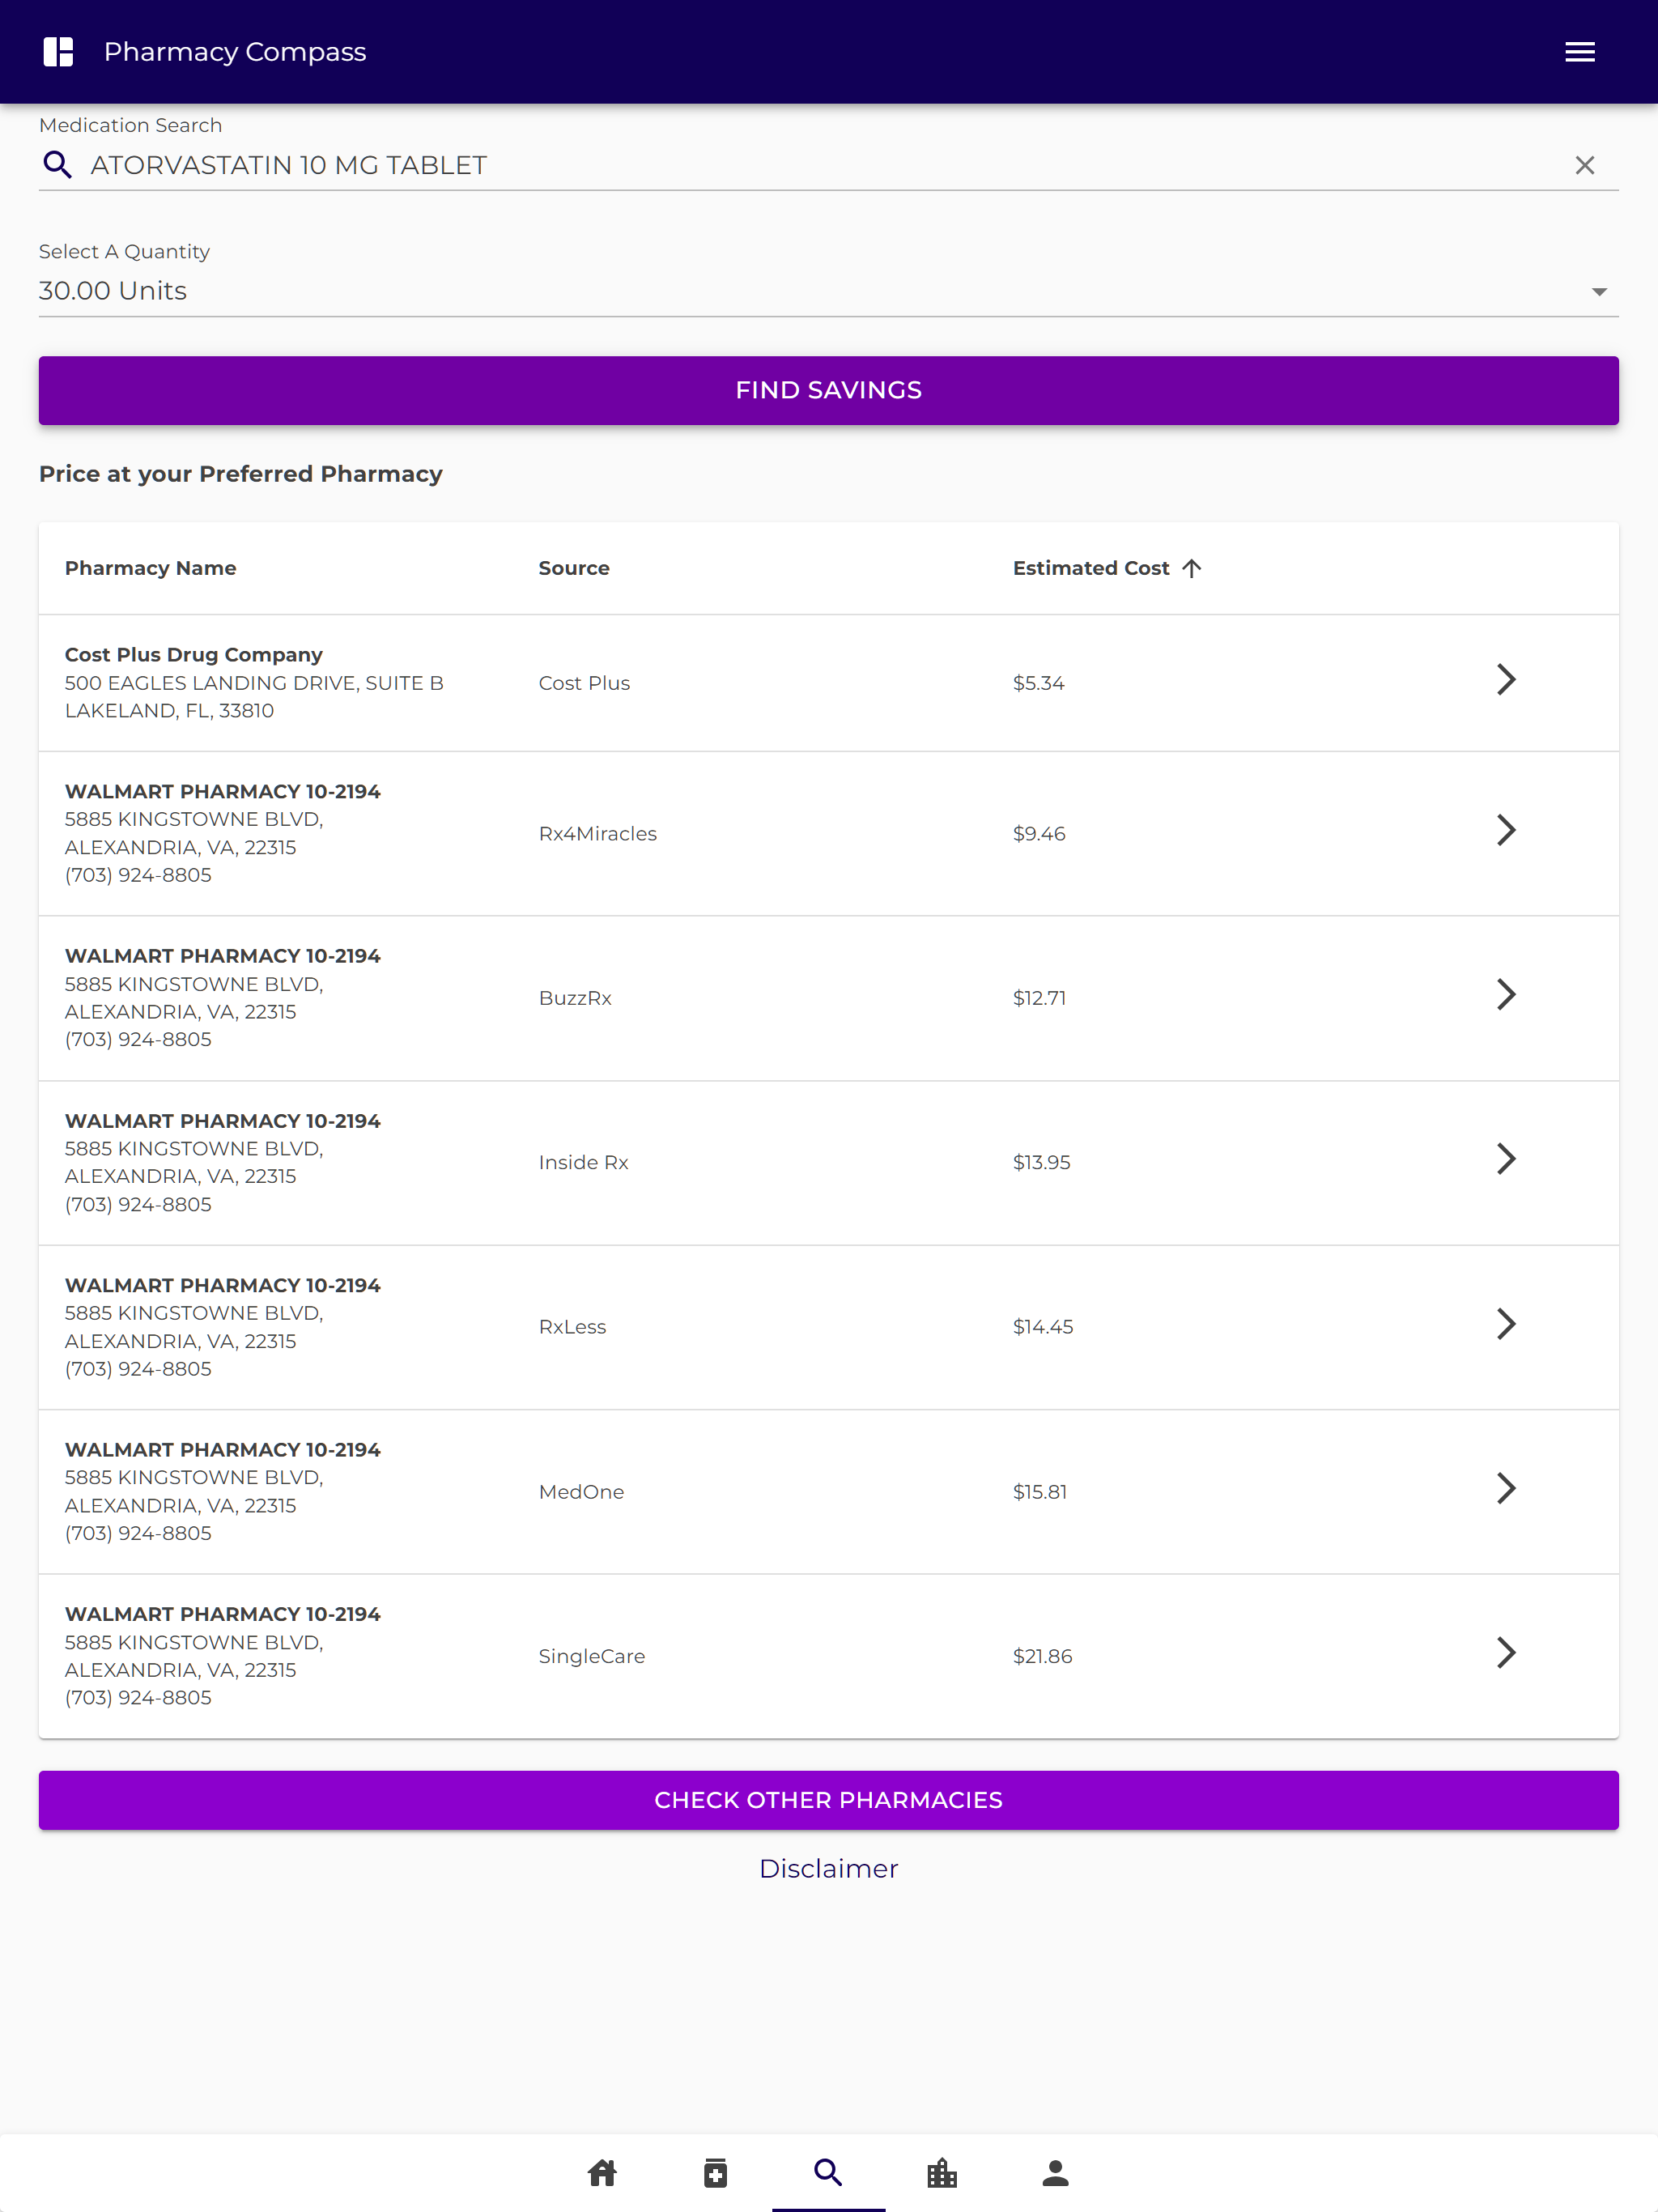Screen dimensions: 1658x2212
Task: Open the BuzzRx $12.71 row chevron
Action: click(1506, 994)
